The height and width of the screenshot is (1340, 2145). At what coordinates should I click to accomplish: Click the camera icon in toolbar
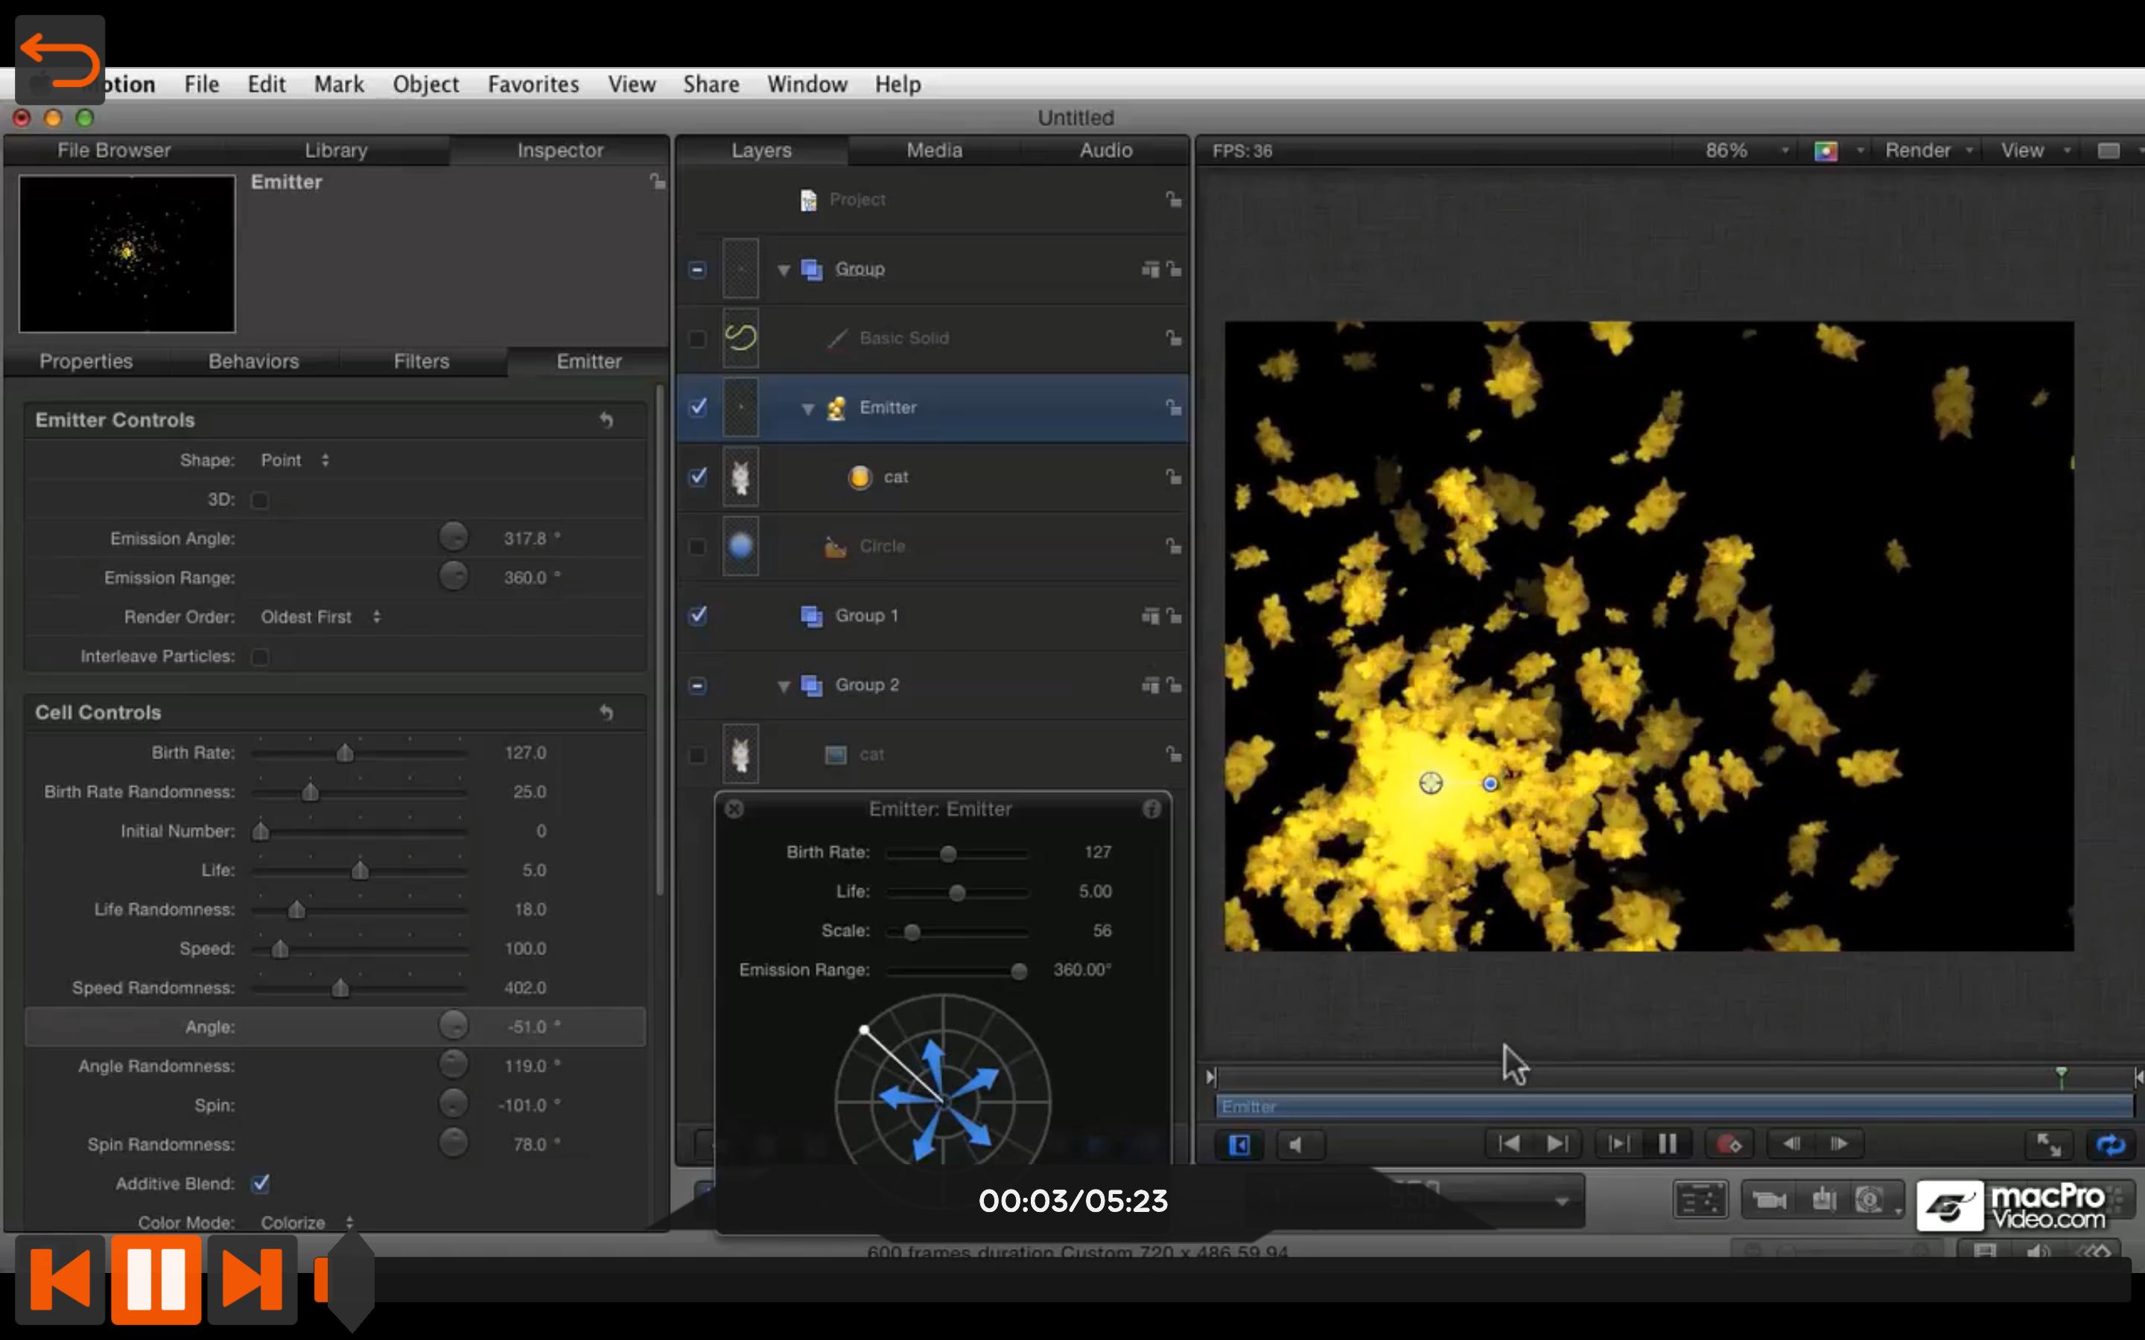[x=1769, y=1201]
